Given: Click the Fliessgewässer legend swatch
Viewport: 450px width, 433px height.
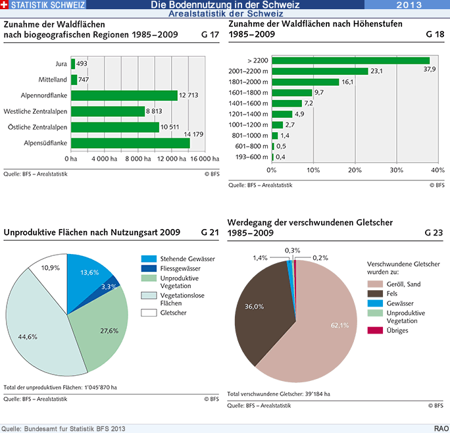Looking at the screenshot, I should click(149, 268).
